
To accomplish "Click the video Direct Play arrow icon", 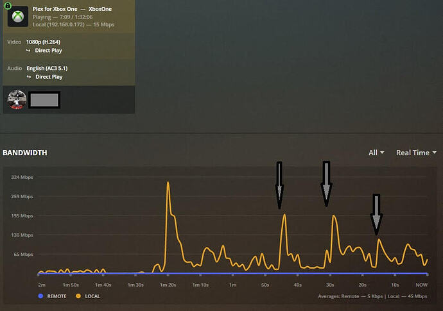I will 28,51.
